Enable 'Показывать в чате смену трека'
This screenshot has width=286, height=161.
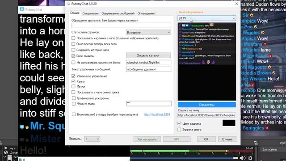[73, 92]
